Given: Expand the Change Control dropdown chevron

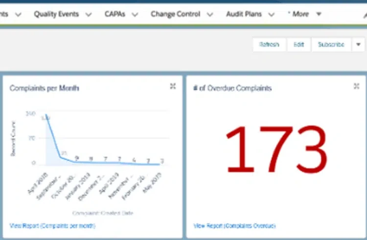Looking at the screenshot, I should tap(210, 15).
